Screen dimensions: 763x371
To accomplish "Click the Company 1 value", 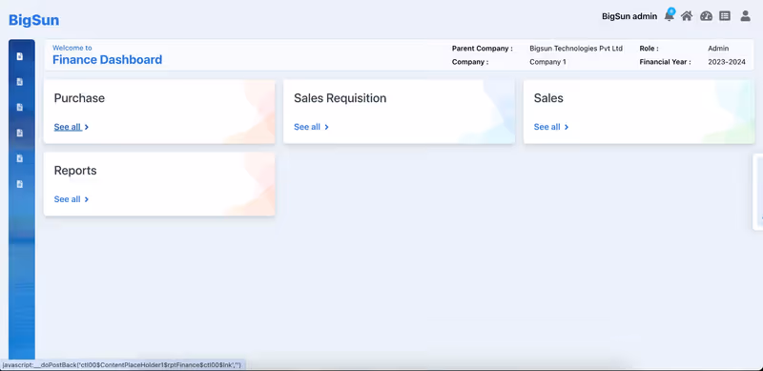I will click(547, 62).
